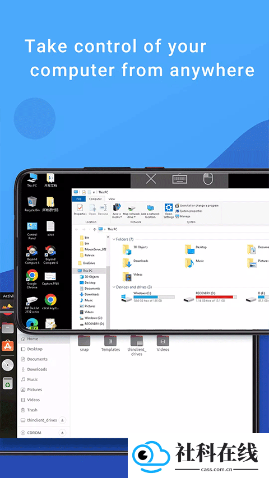The image size is (269, 478).
Task: Open the Control Panel desktop icon
Action: [32, 230]
